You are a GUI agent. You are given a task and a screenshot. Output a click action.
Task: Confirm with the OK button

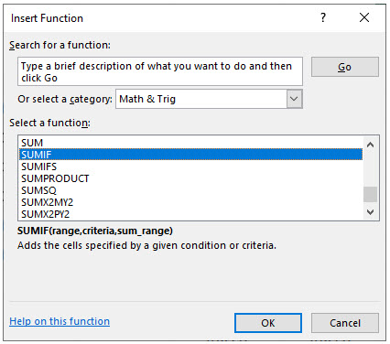click(268, 323)
